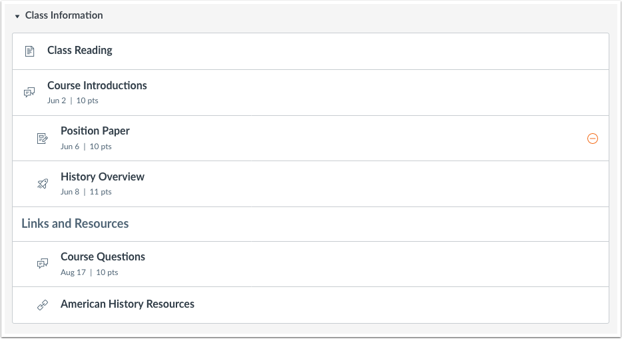Click the Class Information module title
Screen dimensions: 622x339
click(64, 15)
